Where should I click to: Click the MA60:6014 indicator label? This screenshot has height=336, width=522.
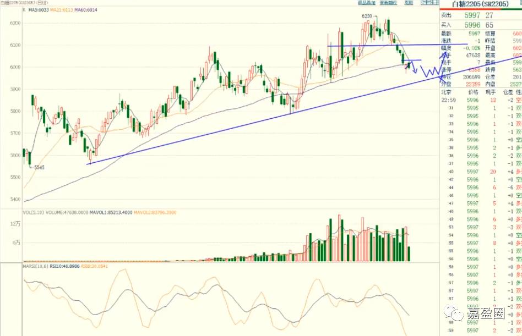[85, 10]
